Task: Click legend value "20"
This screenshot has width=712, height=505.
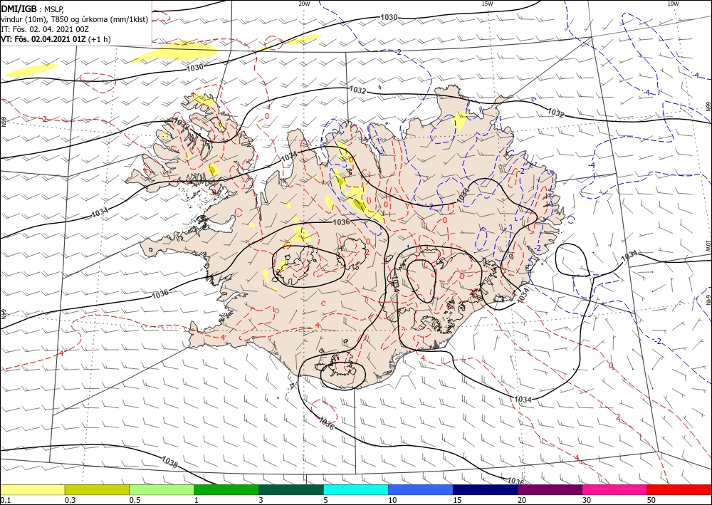Action: point(522,500)
